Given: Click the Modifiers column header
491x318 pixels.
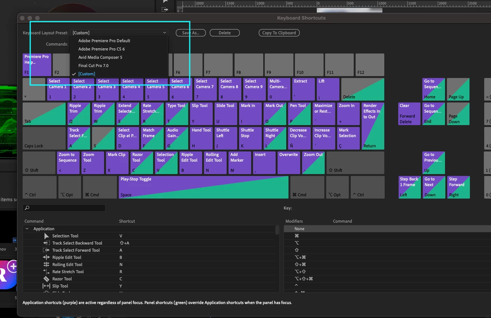Looking at the screenshot, I should pos(294,221).
